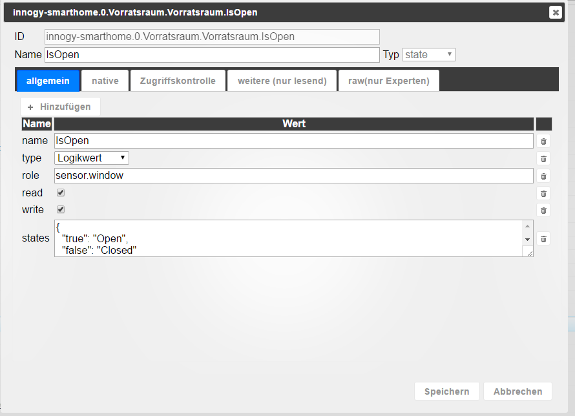This screenshot has width=575, height=416.
Task: Click trash icon for write row
Action: 543,210
